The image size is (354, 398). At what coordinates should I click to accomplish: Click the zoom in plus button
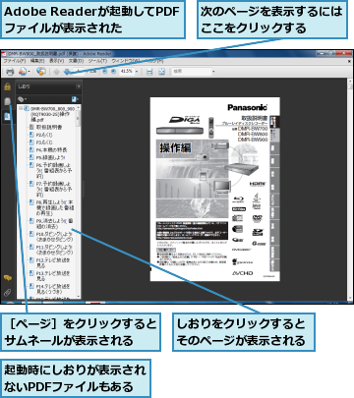tap(113, 72)
